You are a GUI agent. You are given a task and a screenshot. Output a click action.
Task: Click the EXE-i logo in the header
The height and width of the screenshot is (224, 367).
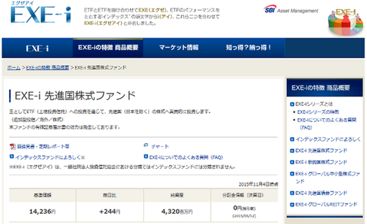[40, 13]
